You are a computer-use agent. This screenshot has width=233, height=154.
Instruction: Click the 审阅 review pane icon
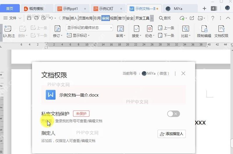tap(121, 29)
